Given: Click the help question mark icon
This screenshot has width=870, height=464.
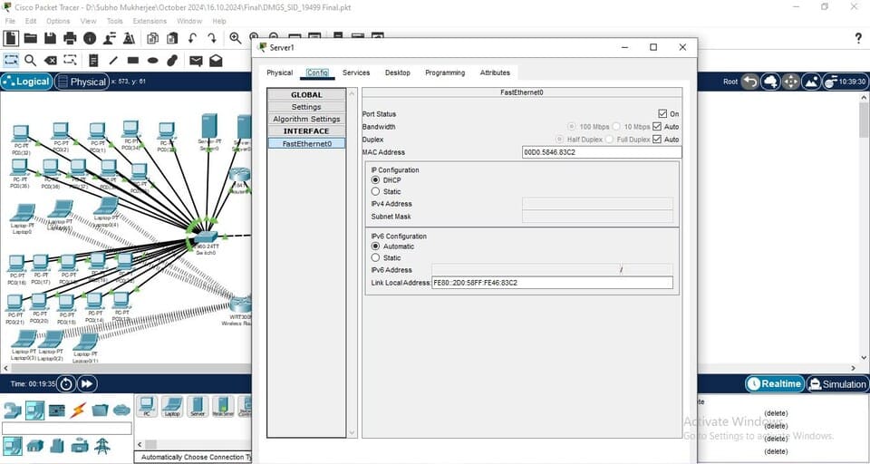Looking at the screenshot, I should (858, 38).
